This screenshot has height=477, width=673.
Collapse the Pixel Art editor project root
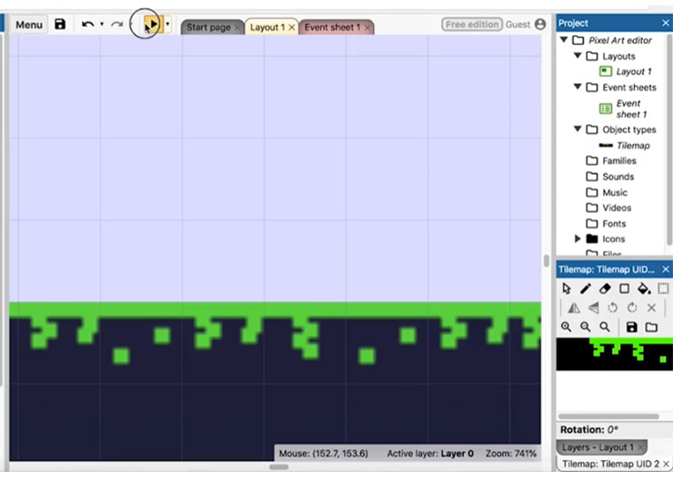click(564, 40)
